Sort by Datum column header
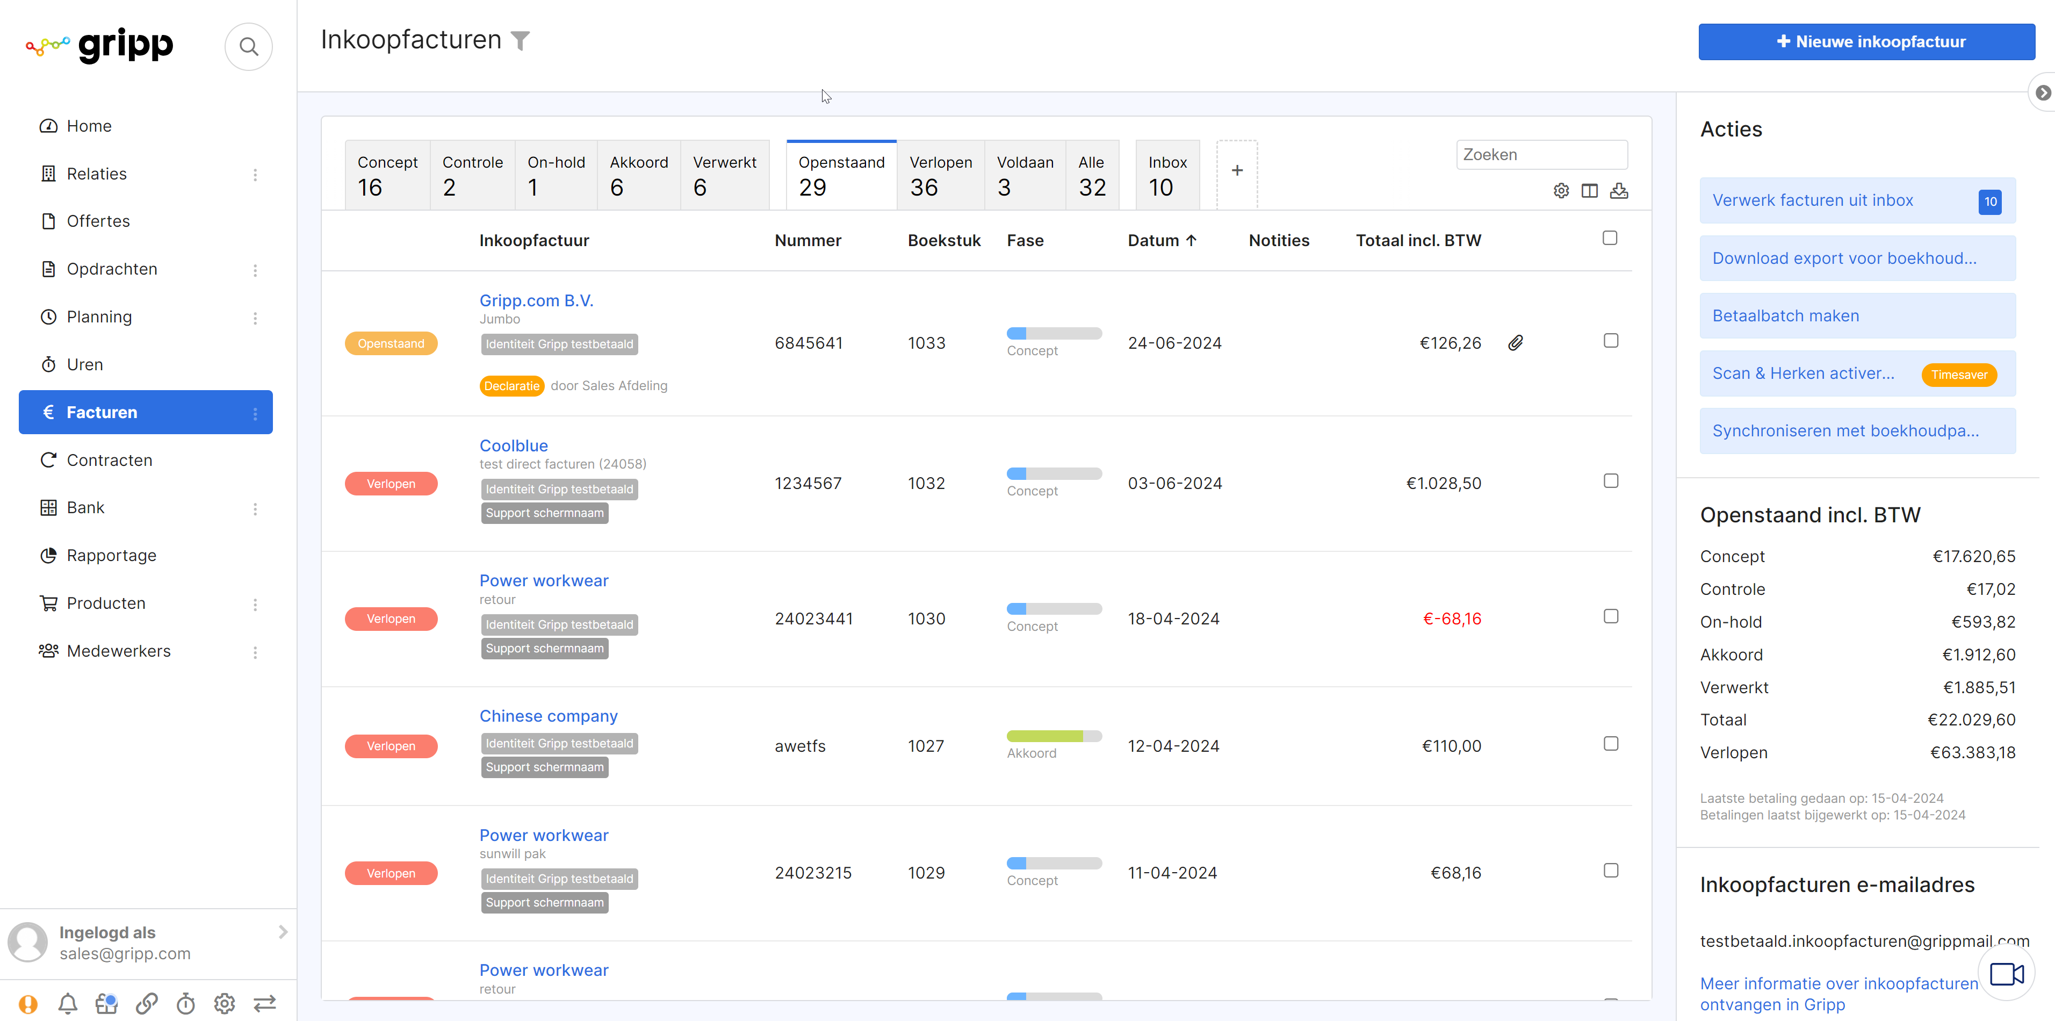Screen dimensions: 2055x1021 point(1162,241)
